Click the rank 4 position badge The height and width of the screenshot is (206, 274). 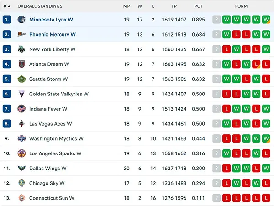point(7,64)
